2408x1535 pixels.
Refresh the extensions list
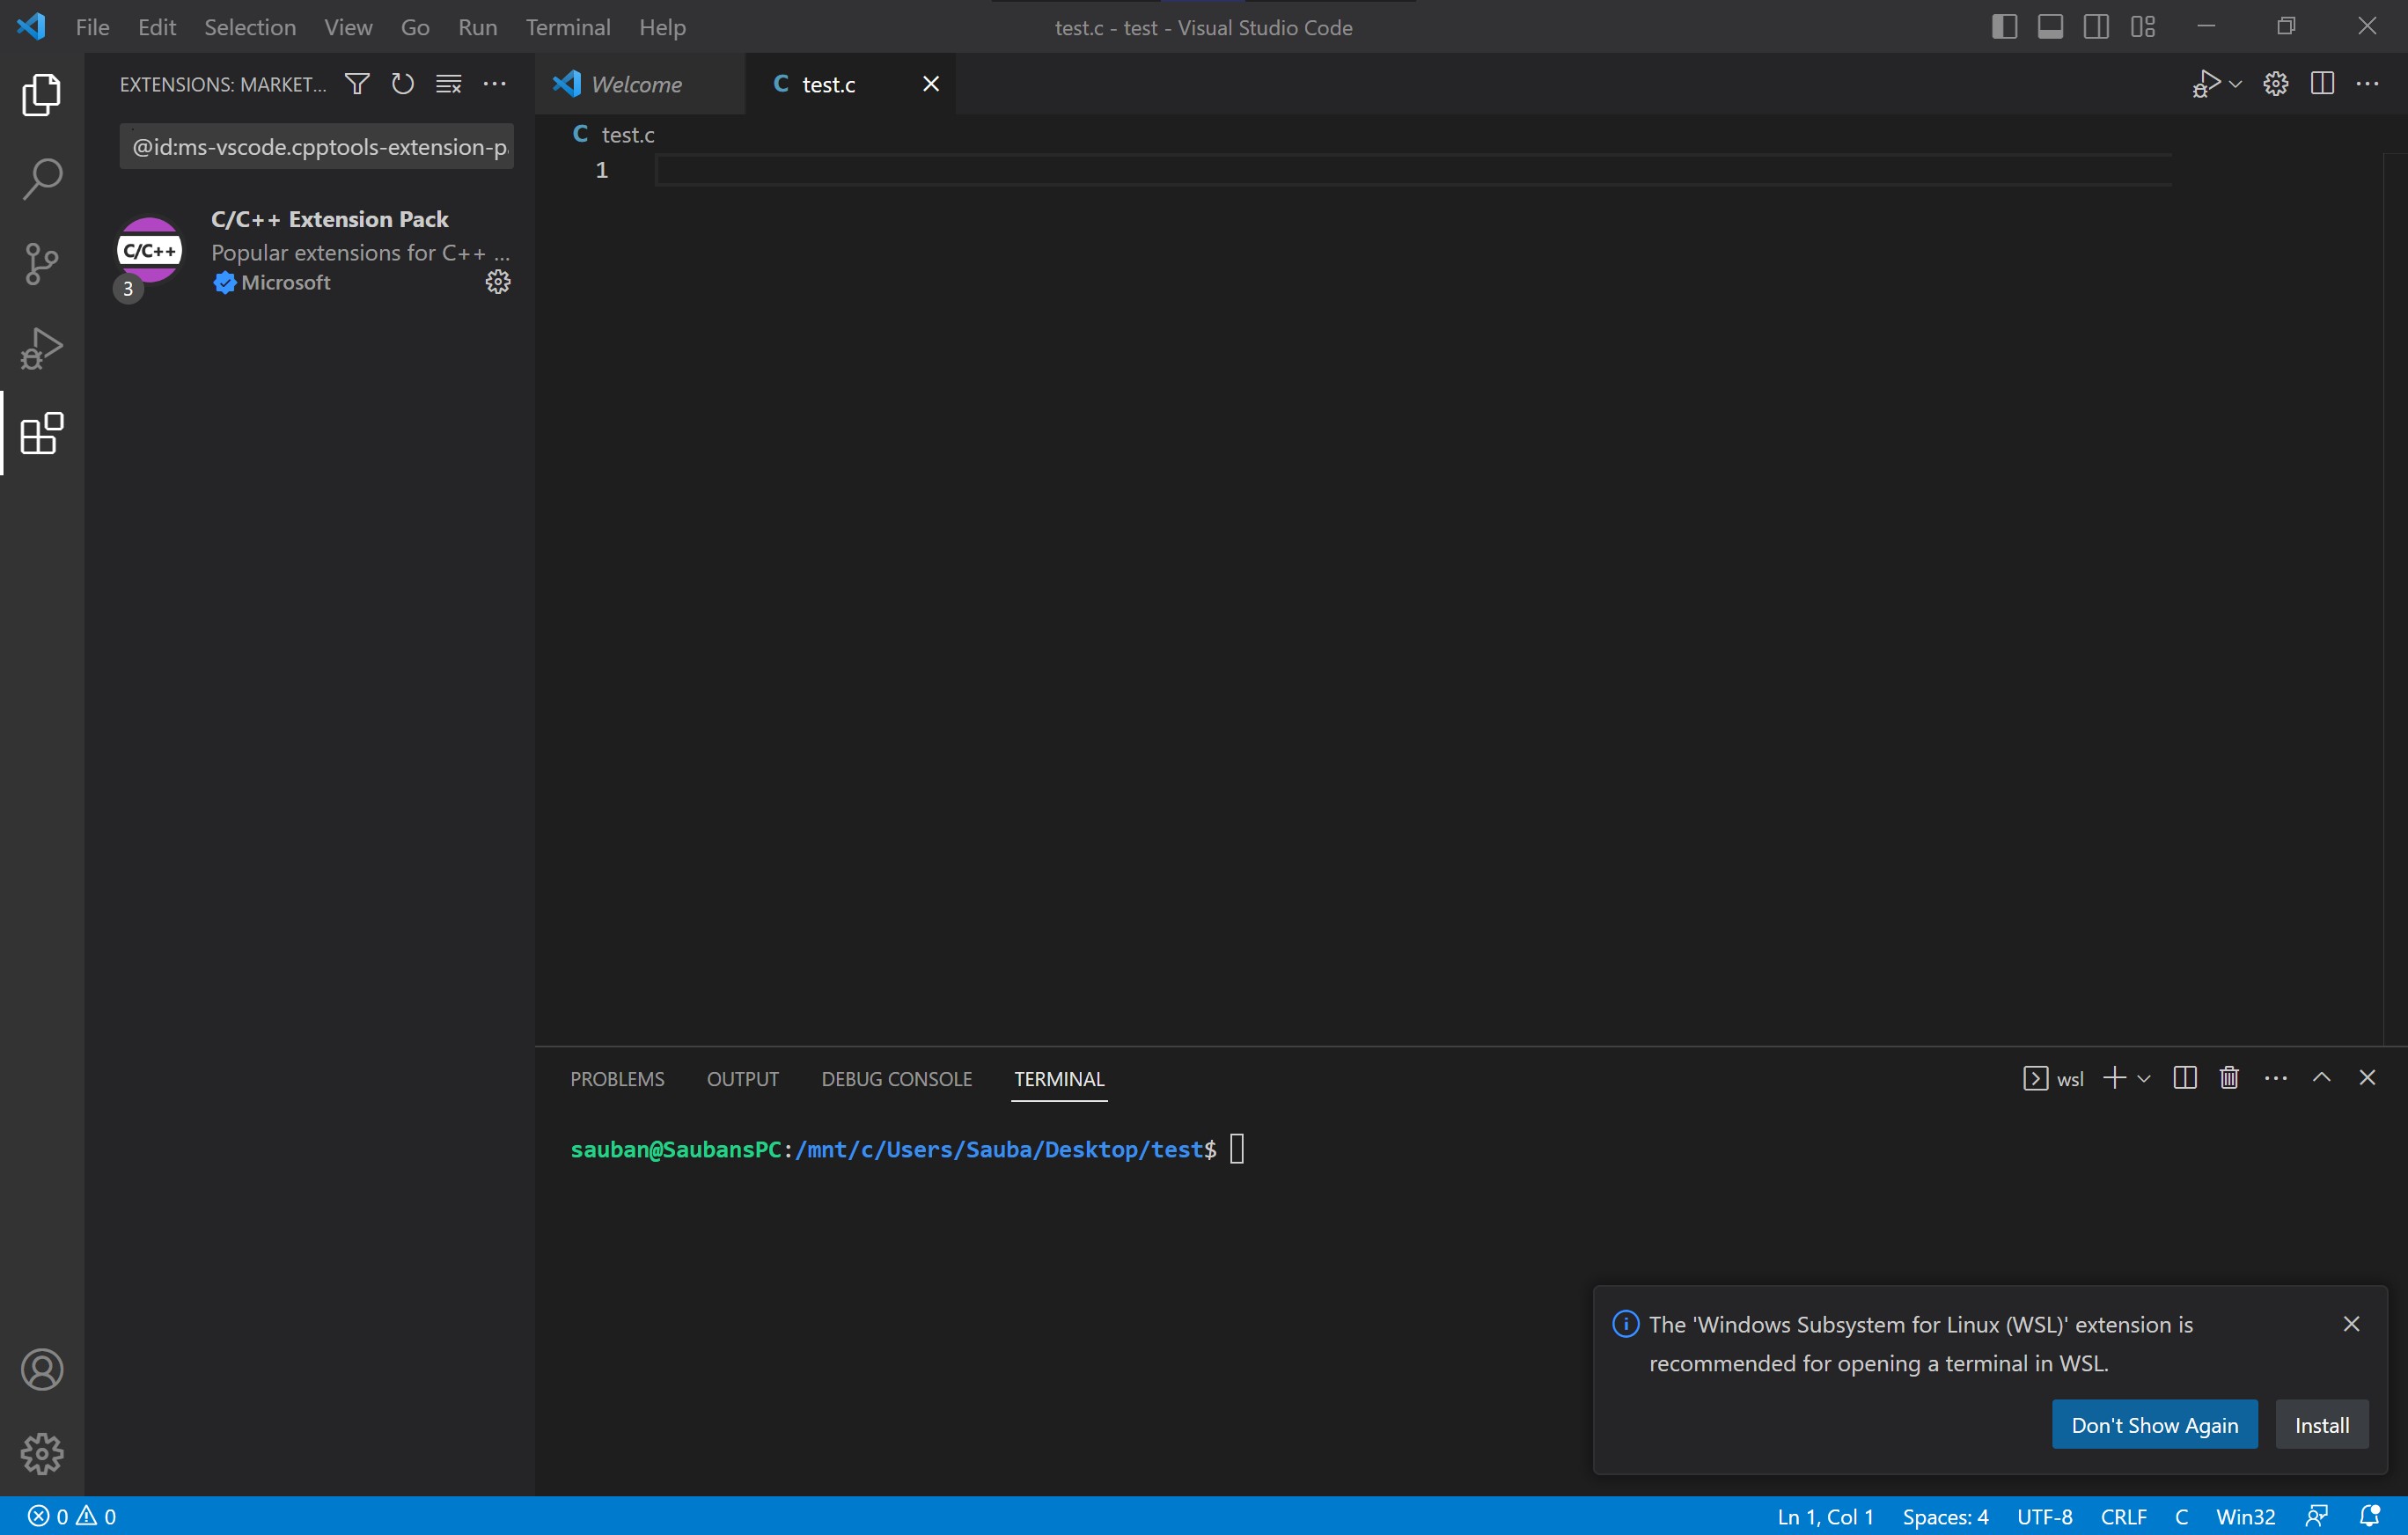click(x=402, y=84)
